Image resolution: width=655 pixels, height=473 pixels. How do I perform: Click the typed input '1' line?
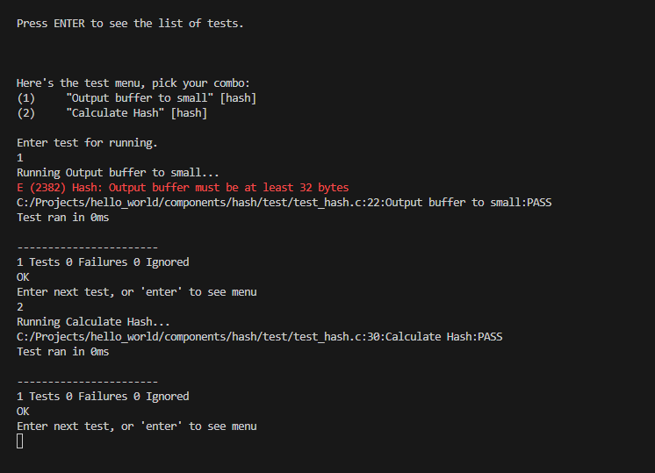click(19, 158)
